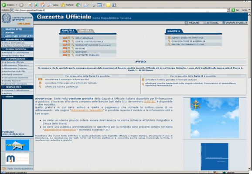The image size is (252, 174).
Task: Click the mail envelope toolbar icon
Action: [85, 5]
